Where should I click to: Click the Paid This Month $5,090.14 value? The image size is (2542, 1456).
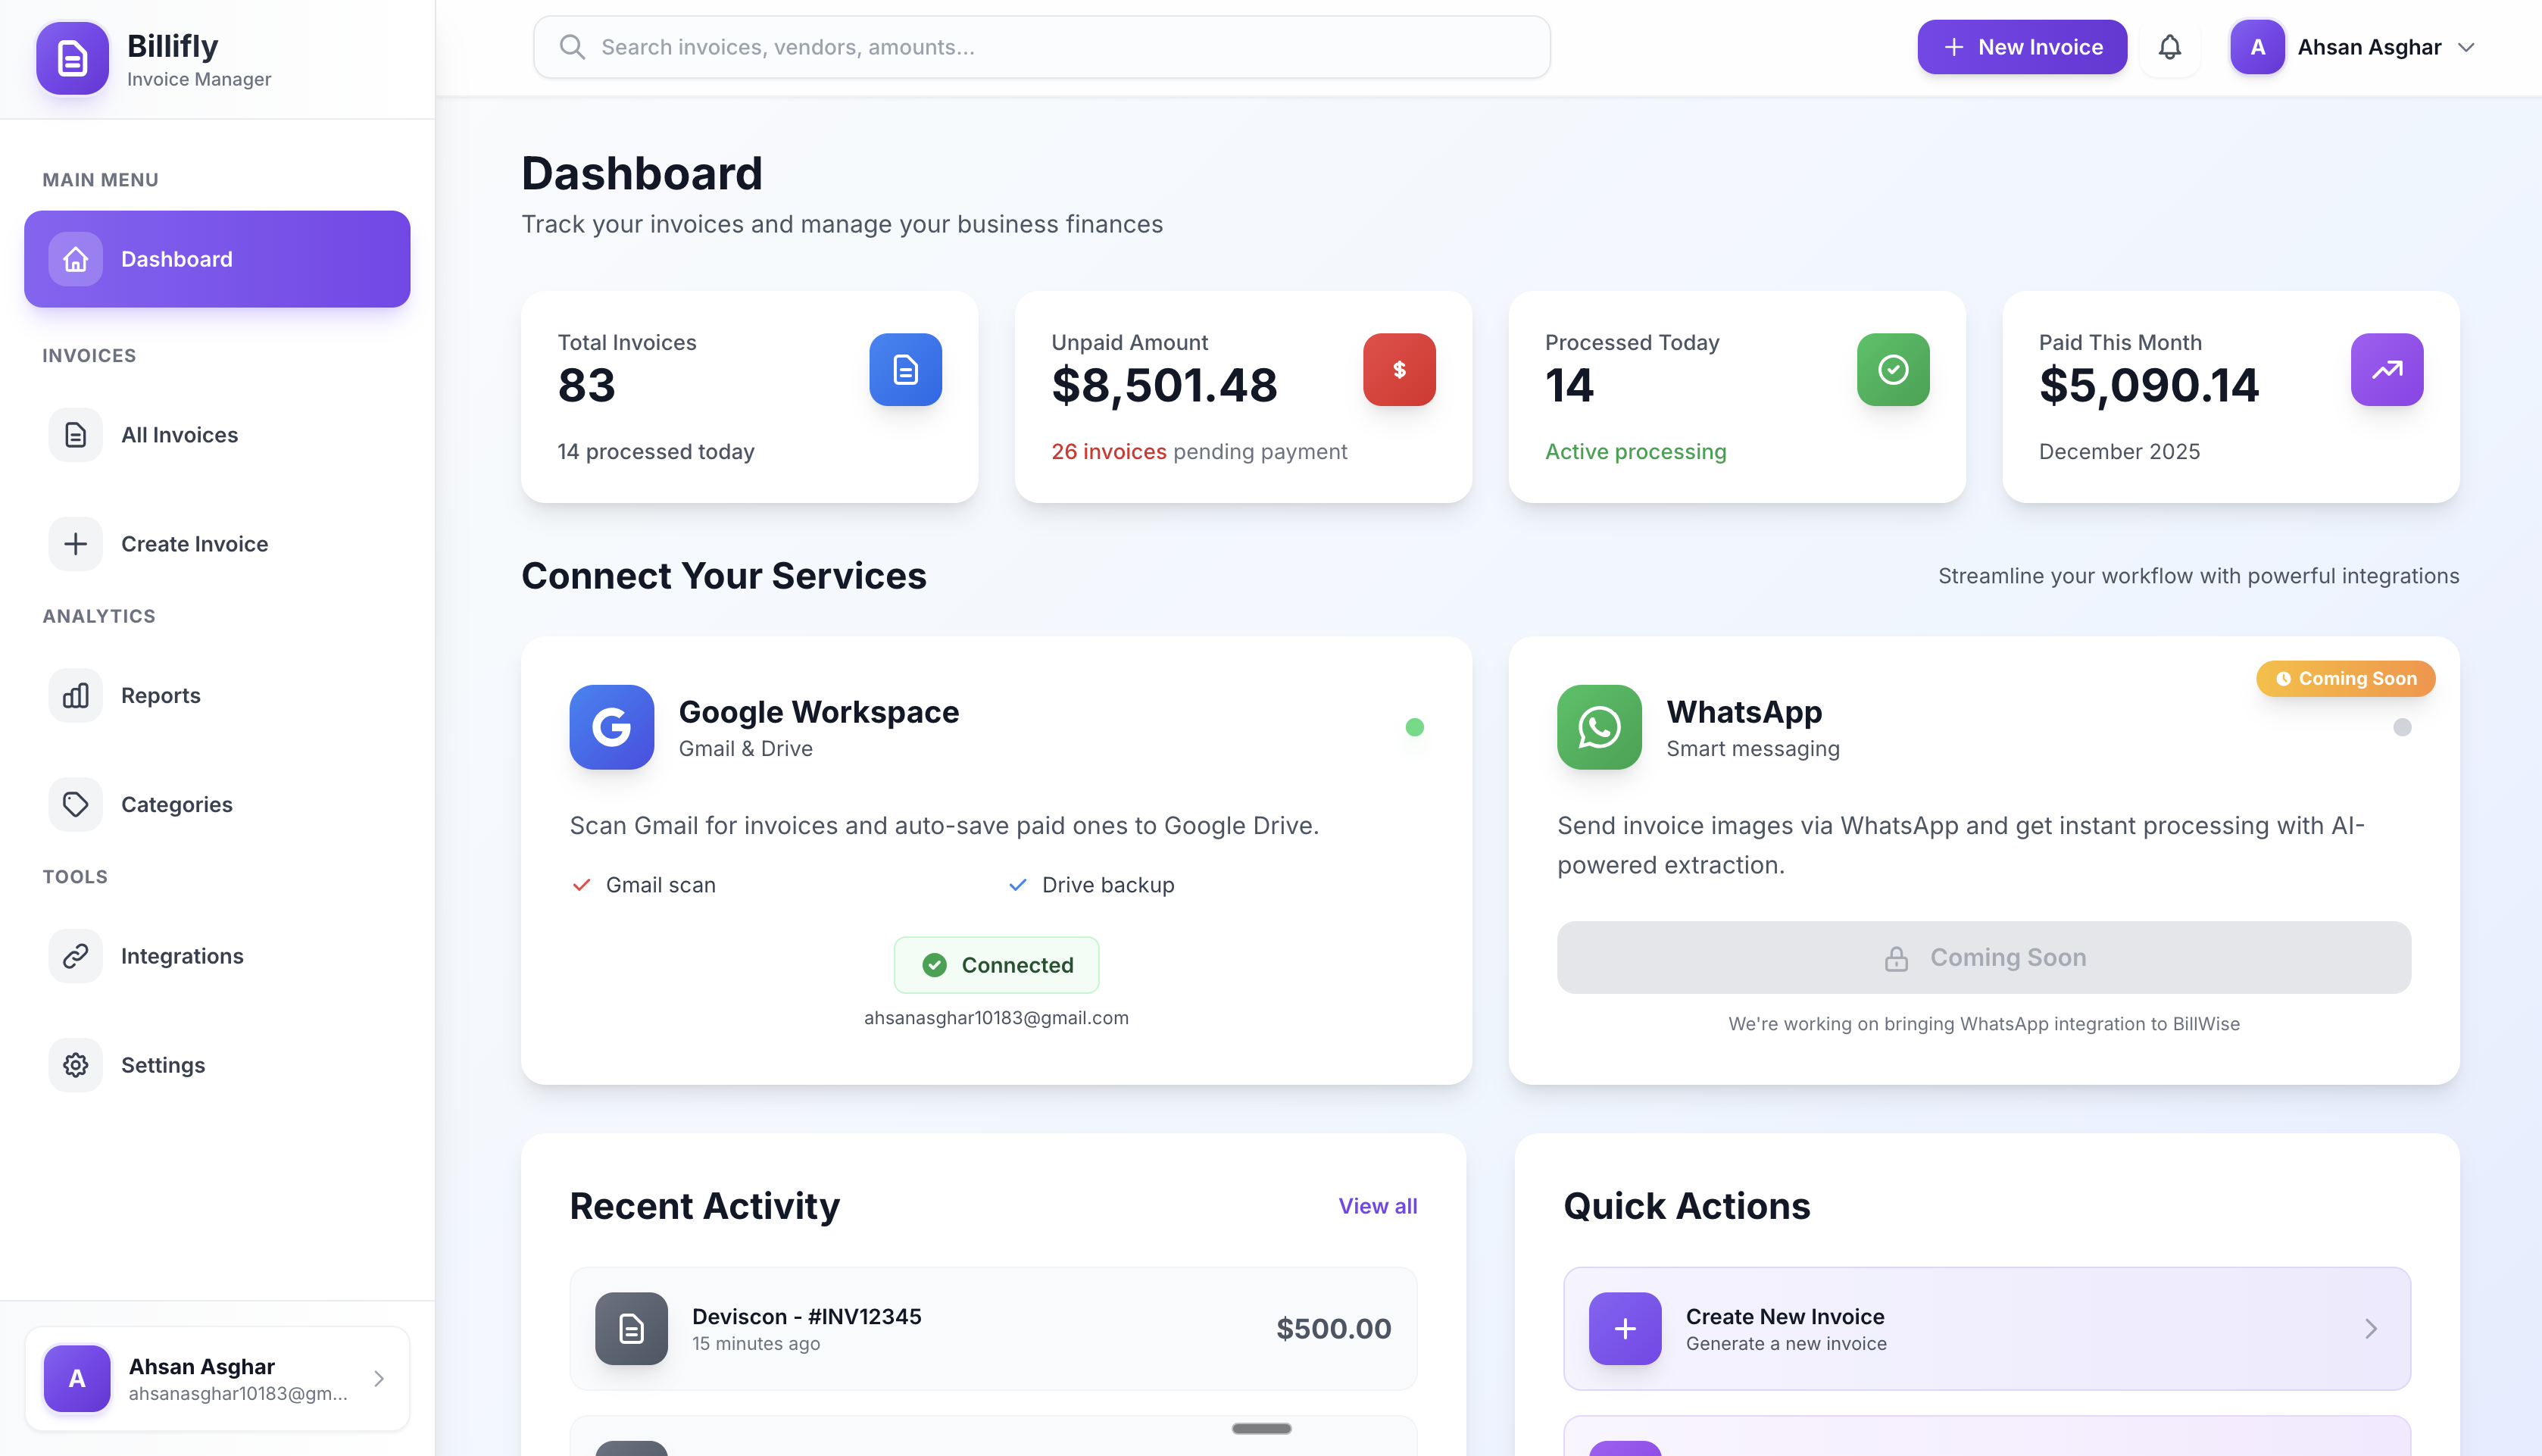pos(2148,386)
